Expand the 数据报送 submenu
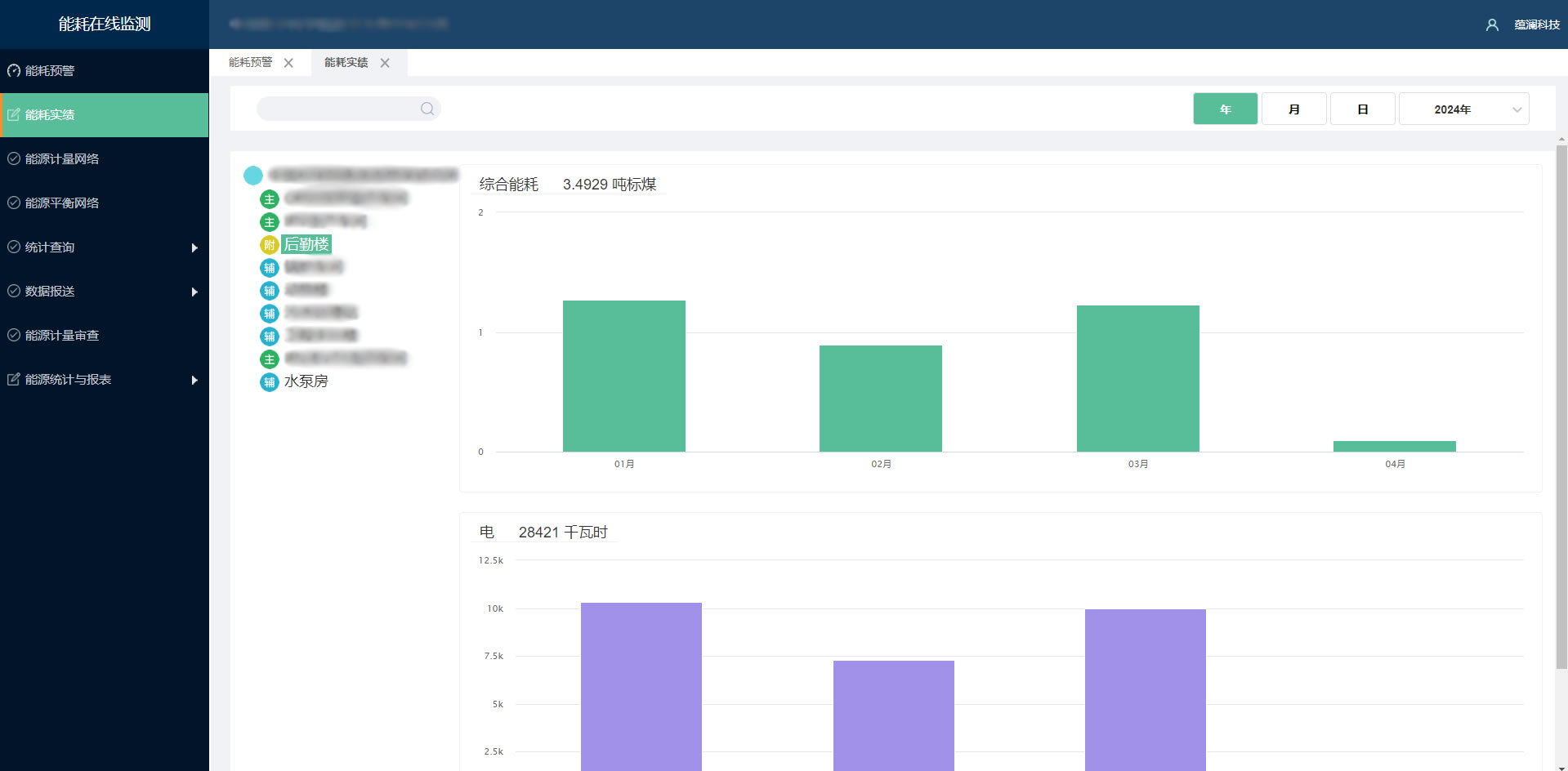The height and width of the screenshot is (771, 1568). tap(104, 292)
